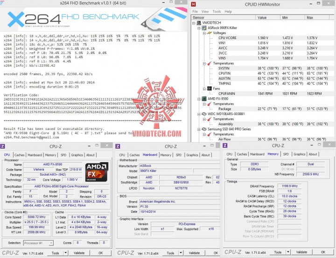The image size is (336, 258).
Task: Click the purple Z icon of right CPU-Z window
Action: point(225,145)
